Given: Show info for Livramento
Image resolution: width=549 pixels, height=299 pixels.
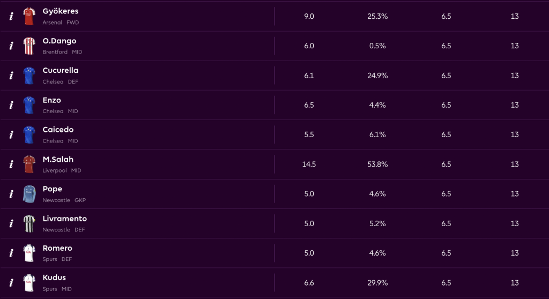Looking at the screenshot, I should click(x=11, y=223).
